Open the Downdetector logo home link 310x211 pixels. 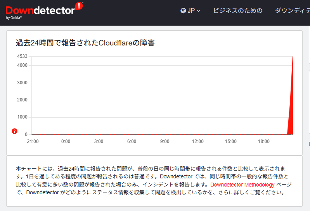point(44,11)
